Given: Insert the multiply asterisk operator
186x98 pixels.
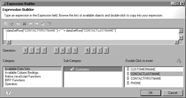Looking at the screenshot, I should point(38,50).
